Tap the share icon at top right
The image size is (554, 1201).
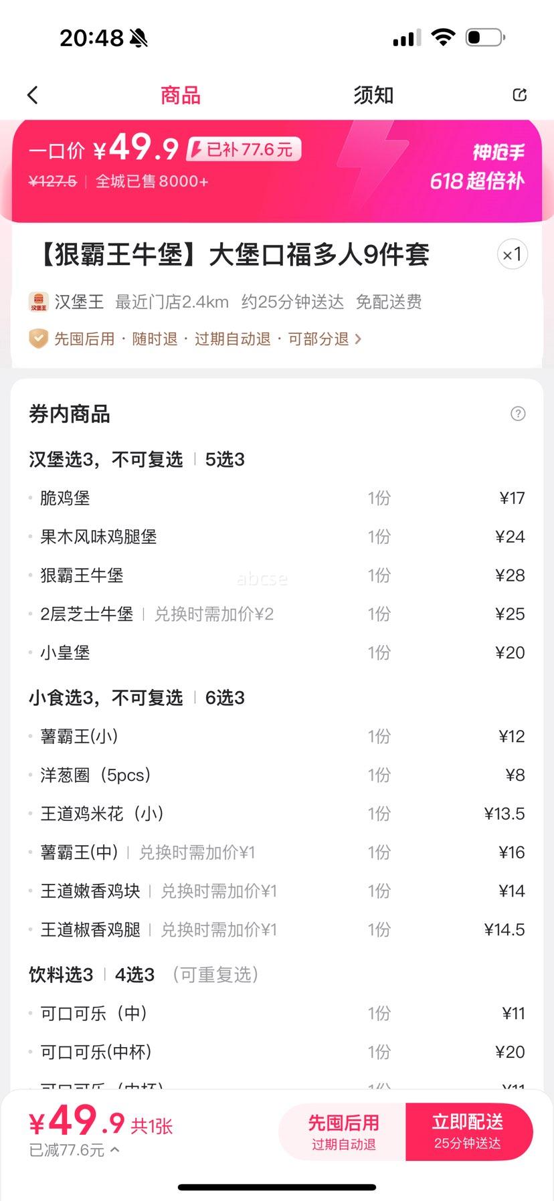[519, 95]
